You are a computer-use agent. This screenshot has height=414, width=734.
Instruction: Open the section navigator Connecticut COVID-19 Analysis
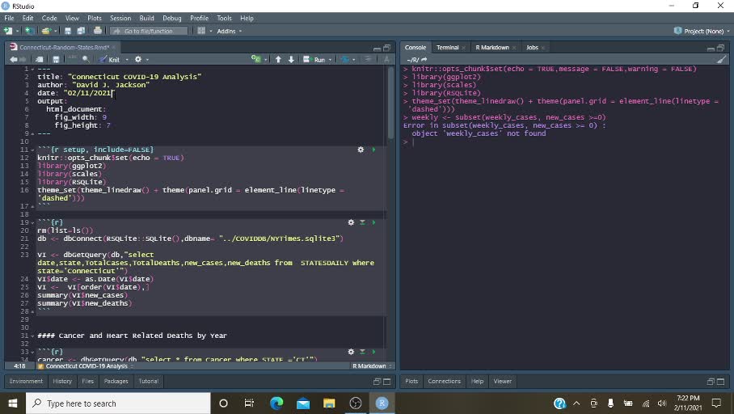pyautogui.click(x=85, y=366)
